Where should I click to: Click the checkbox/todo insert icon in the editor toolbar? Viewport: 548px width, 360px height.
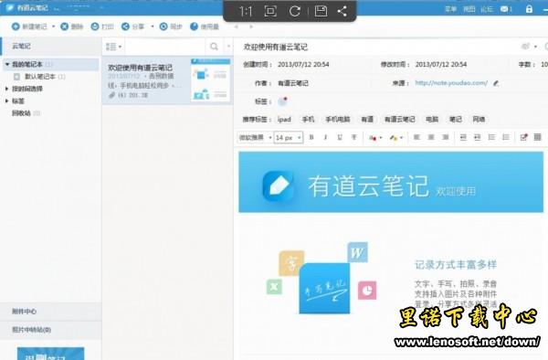(x=523, y=137)
